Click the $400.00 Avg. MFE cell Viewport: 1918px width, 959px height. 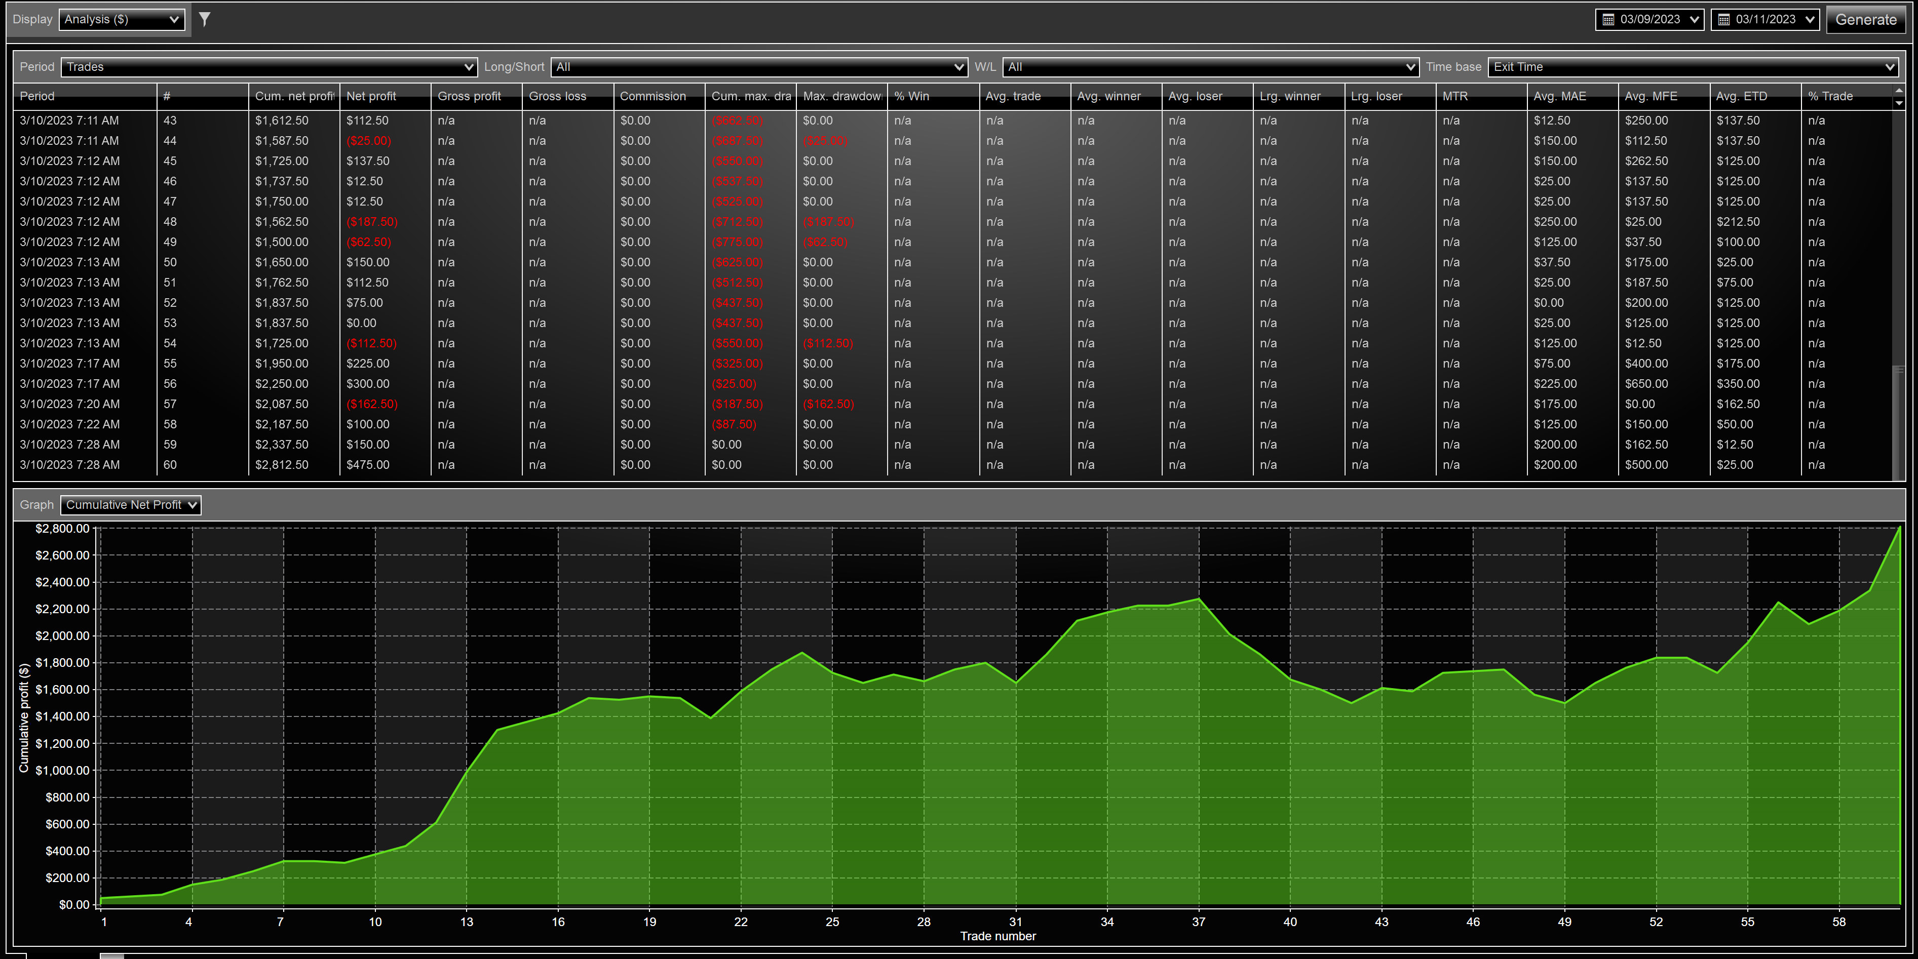tap(1663, 364)
